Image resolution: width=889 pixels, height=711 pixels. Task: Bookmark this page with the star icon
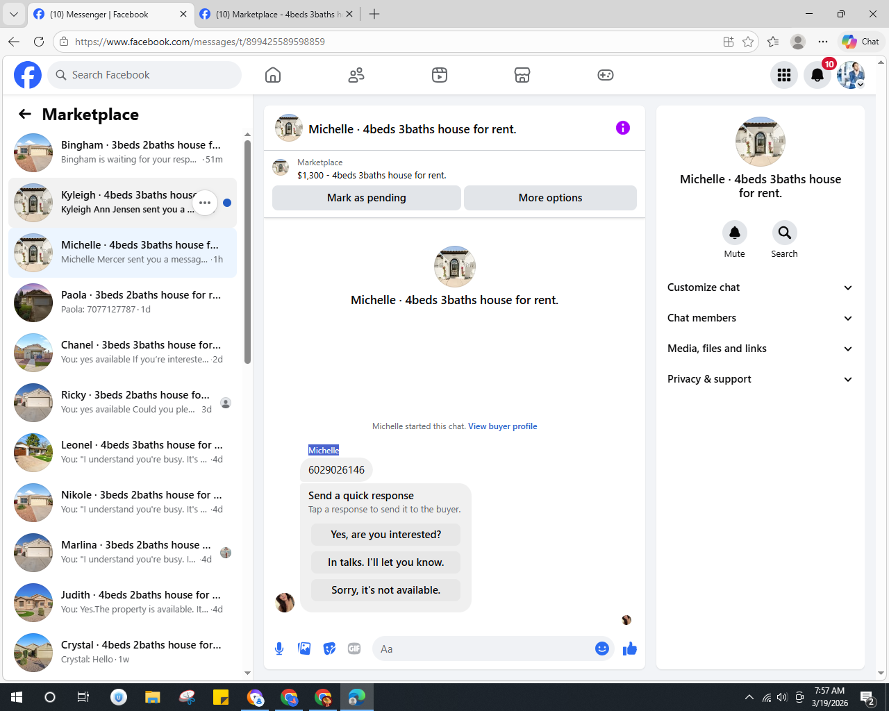click(748, 42)
